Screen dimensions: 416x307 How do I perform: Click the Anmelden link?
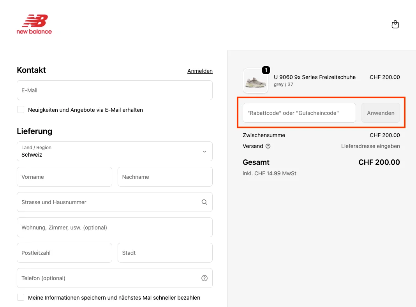tap(200, 71)
